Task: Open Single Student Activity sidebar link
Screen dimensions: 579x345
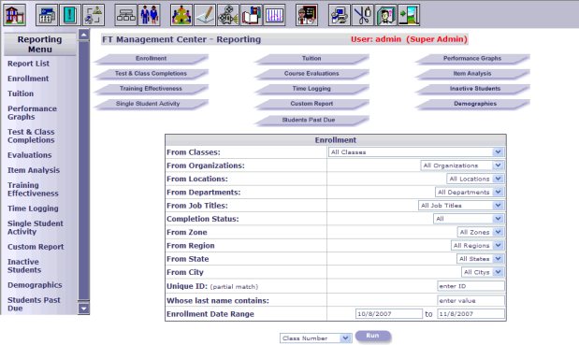Action: pos(36,228)
